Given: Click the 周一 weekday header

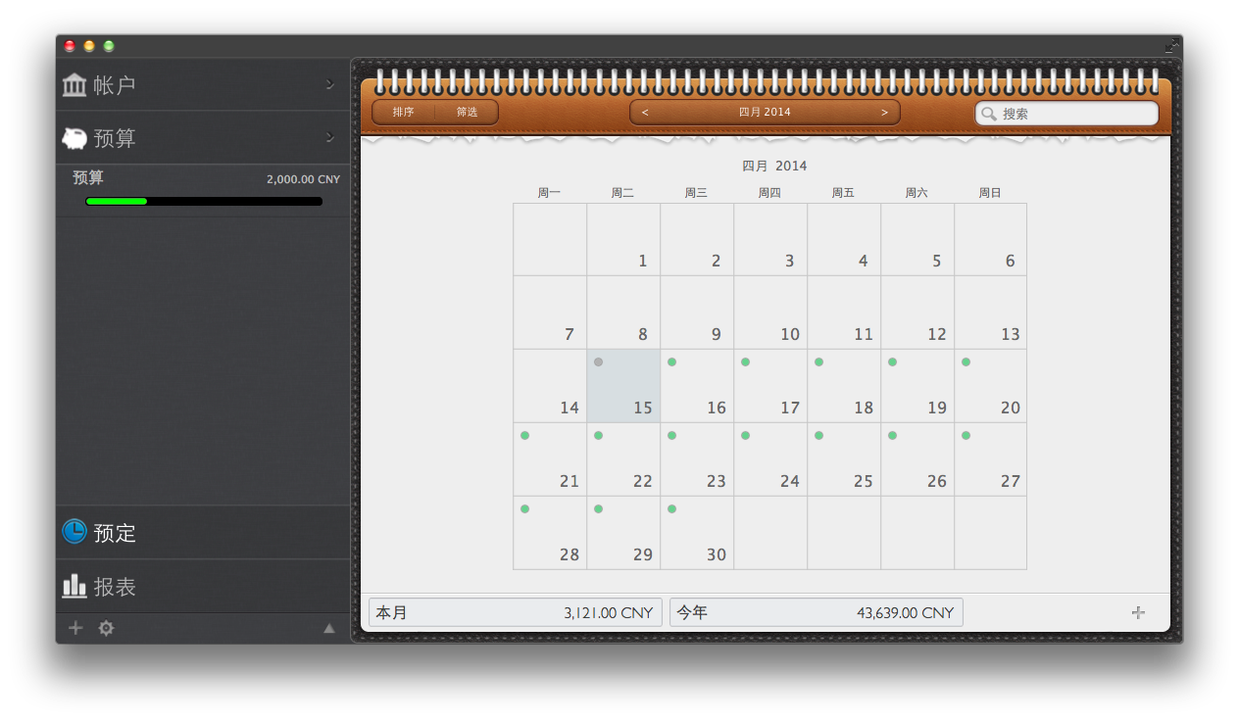Looking at the screenshot, I should click(549, 193).
